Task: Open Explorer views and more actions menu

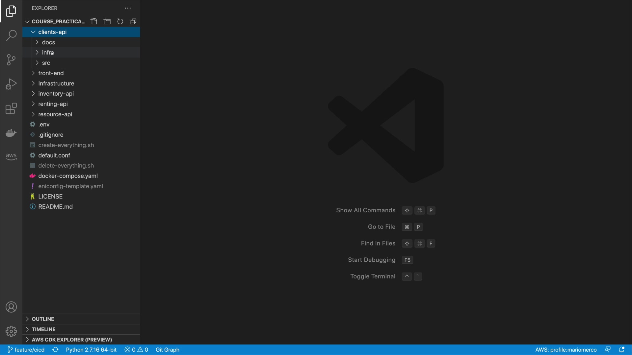Action: [128, 8]
